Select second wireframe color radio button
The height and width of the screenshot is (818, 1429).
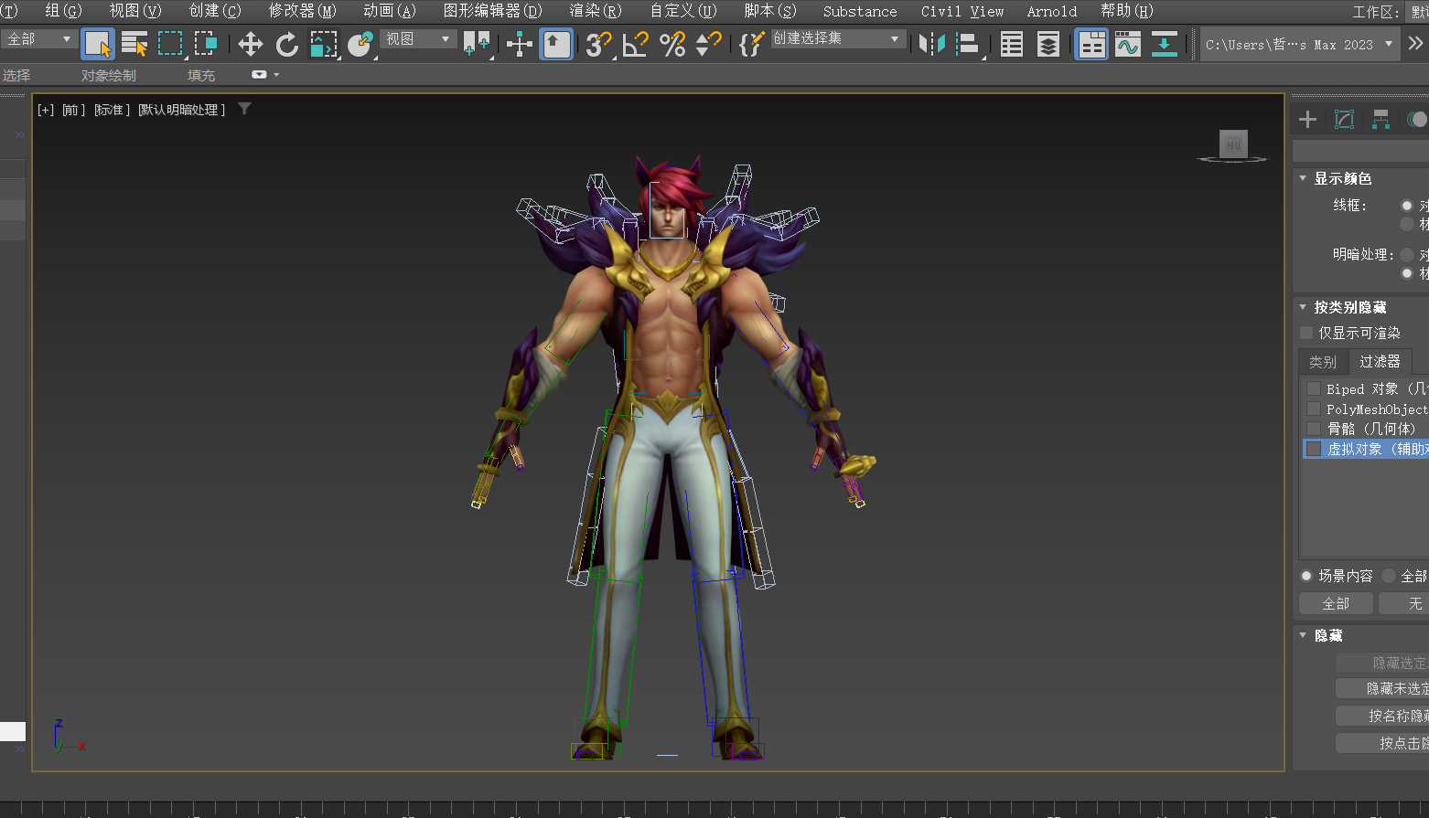pos(1407,224)
